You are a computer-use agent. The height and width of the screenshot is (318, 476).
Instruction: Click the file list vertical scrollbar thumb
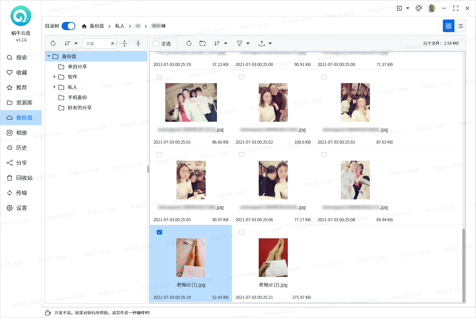[x=464, y=265]
